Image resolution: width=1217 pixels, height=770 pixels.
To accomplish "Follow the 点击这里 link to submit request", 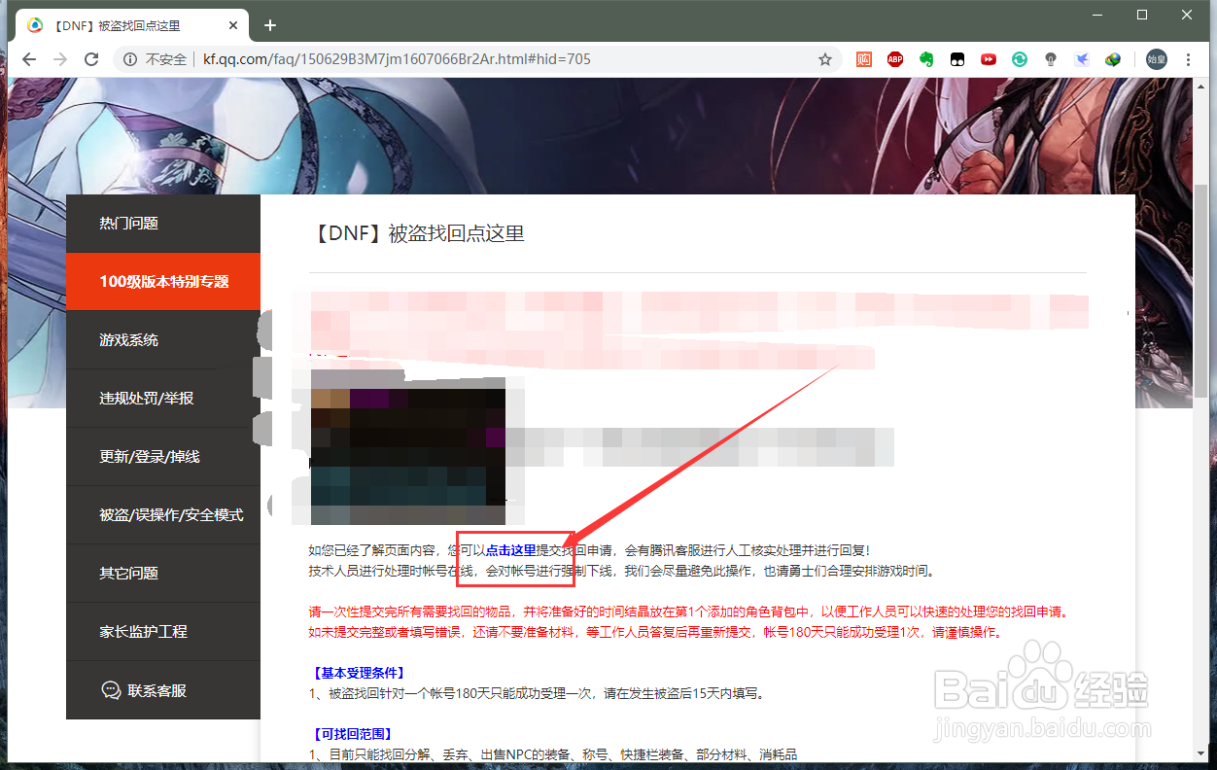I will pos(511,551).
